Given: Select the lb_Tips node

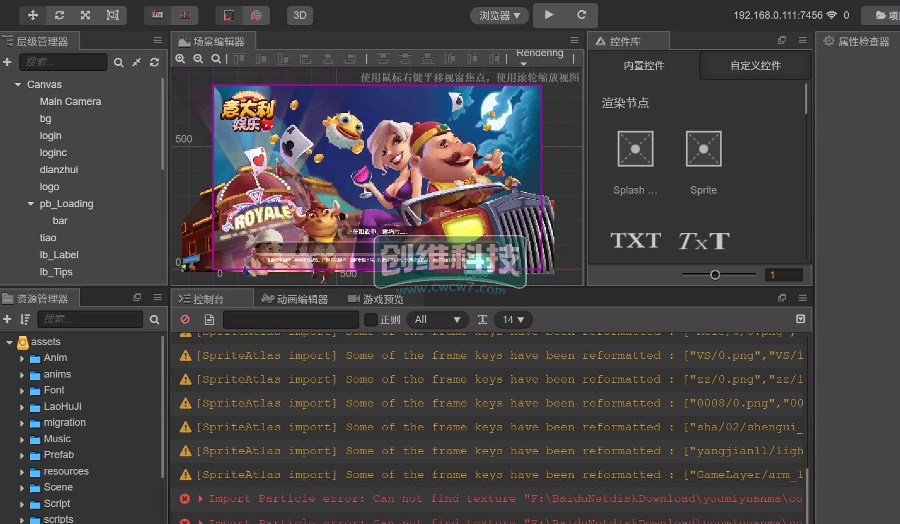Looking at the screenshot, I should click(x=56, y=272).
